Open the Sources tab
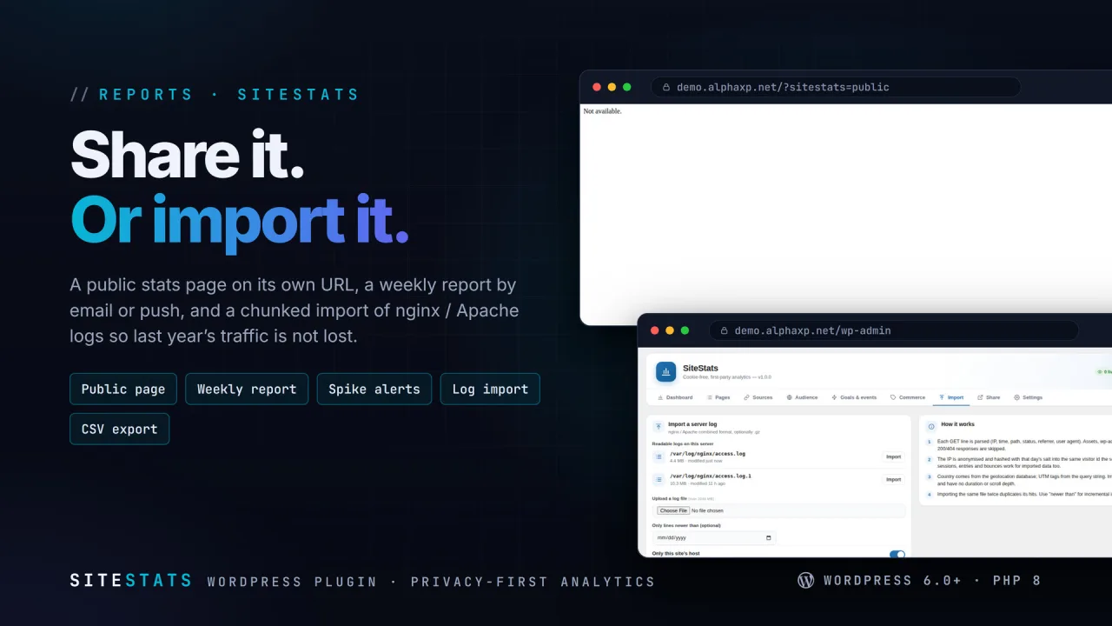This screenshot has width=1112, height=626. [758, 397]
